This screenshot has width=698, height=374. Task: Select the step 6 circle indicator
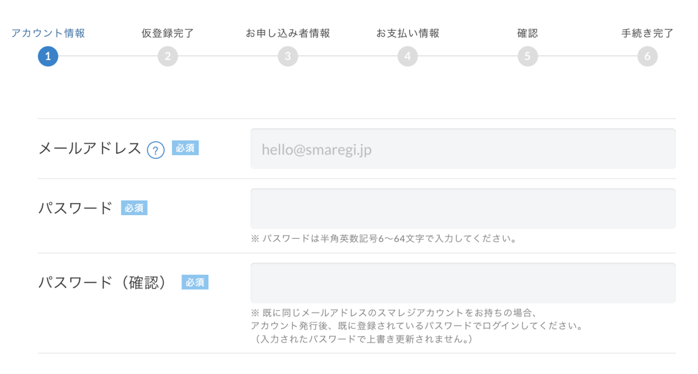click(648, 56)
